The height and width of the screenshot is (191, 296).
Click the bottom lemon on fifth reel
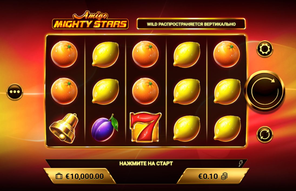coord(227,128)
